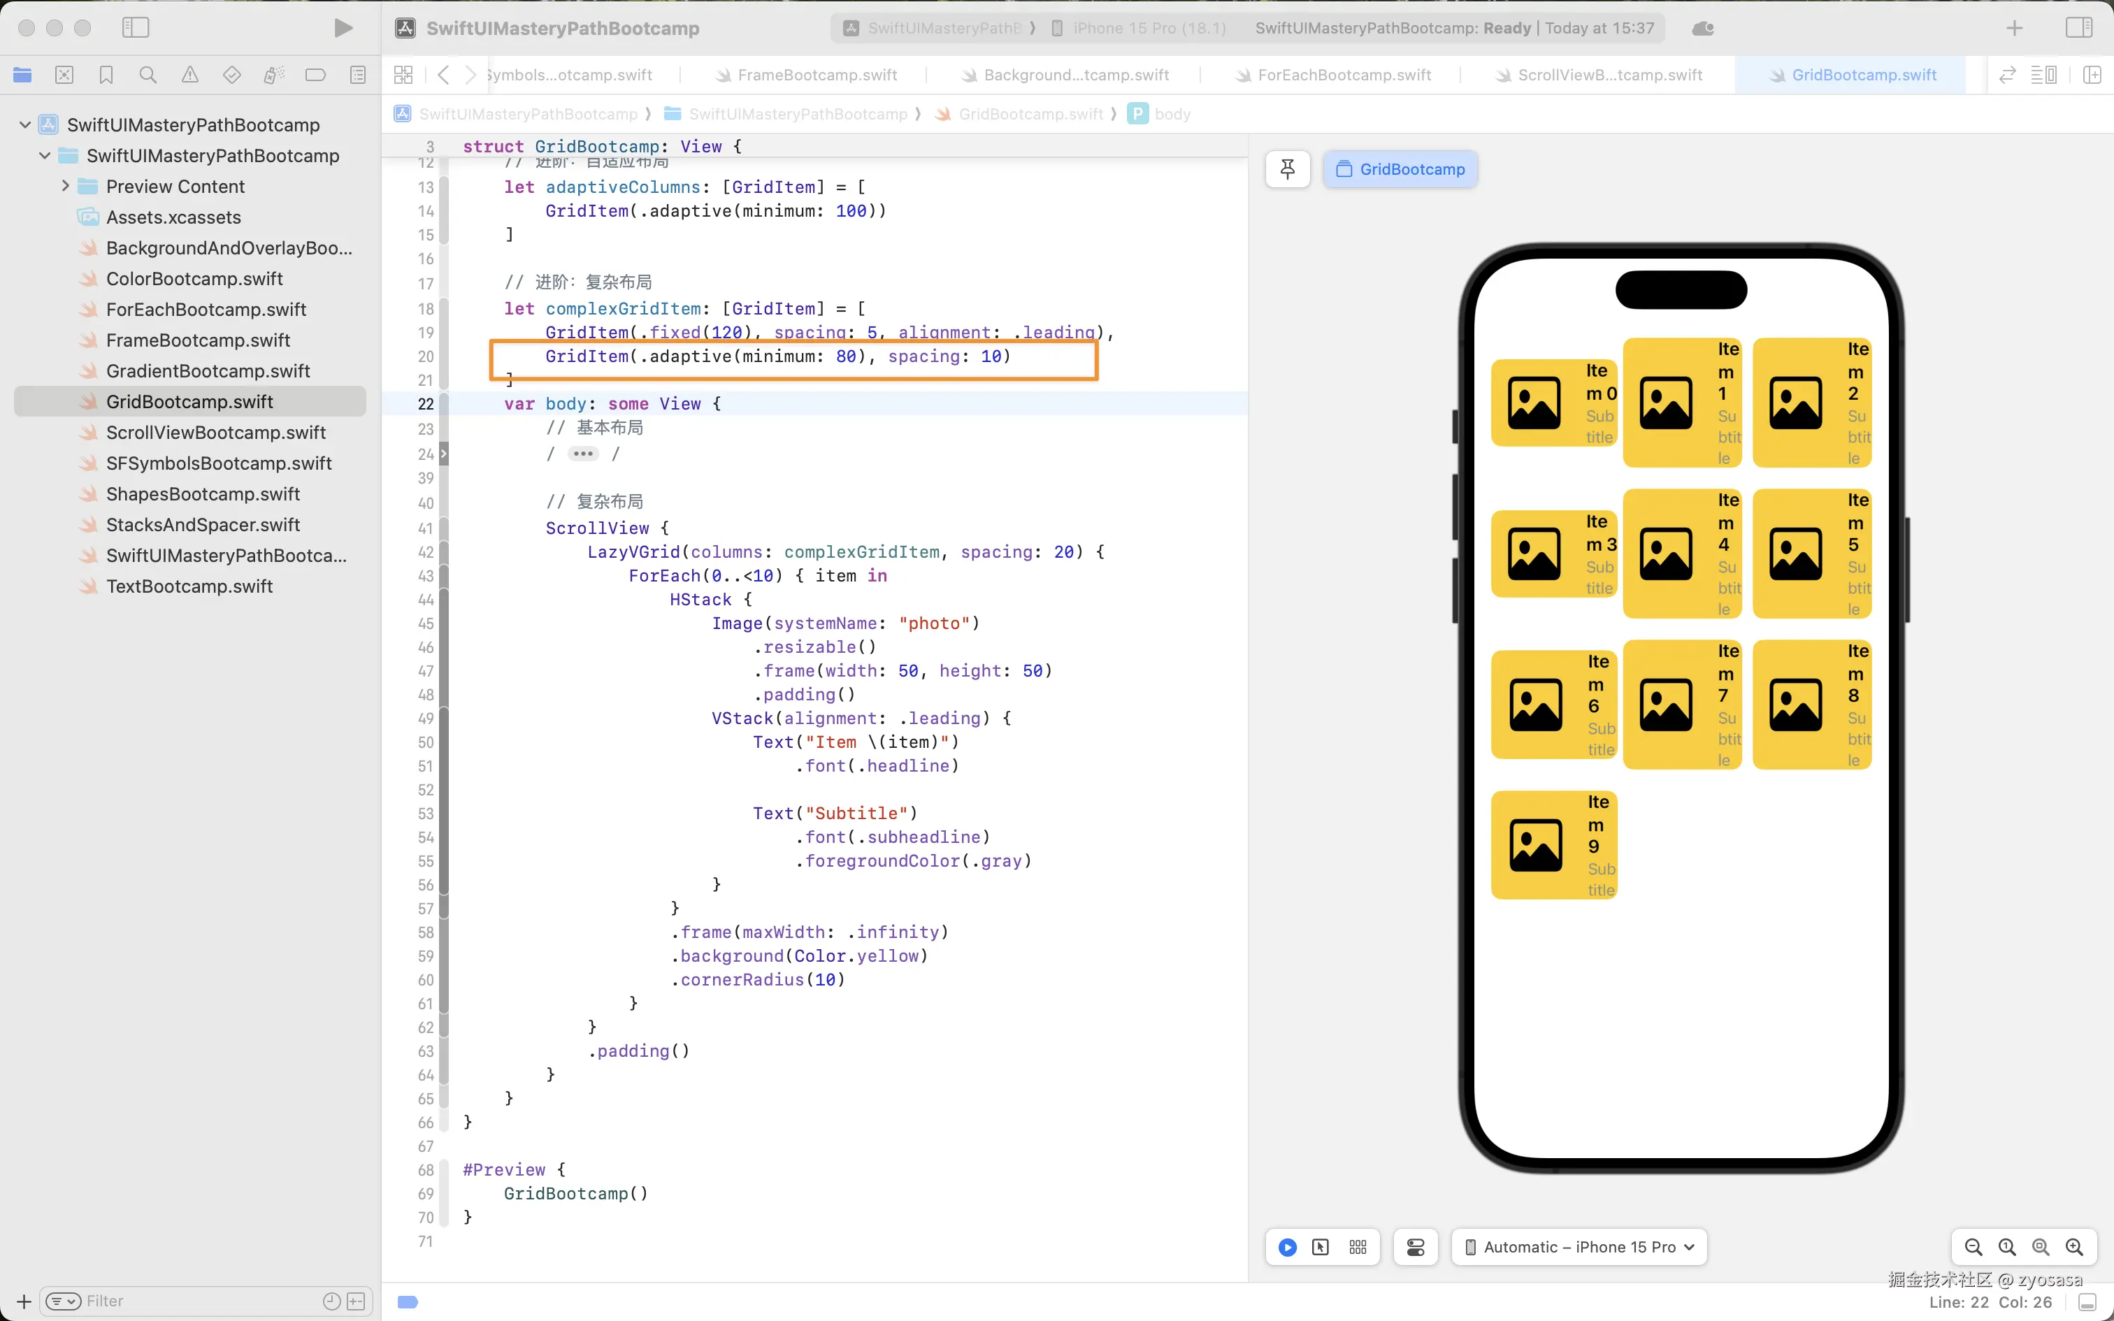Toggle the left navigator sidebar
Image resolution: width=2114 pixels, height=1321 pixels.
click(136, 28)
